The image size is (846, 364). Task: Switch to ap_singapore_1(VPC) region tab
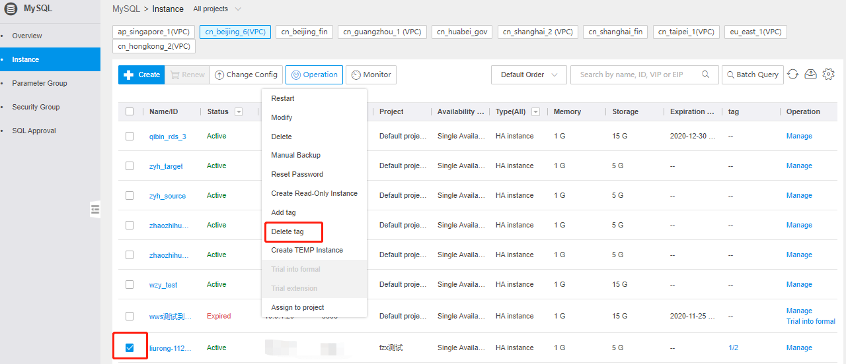(154, 32)
